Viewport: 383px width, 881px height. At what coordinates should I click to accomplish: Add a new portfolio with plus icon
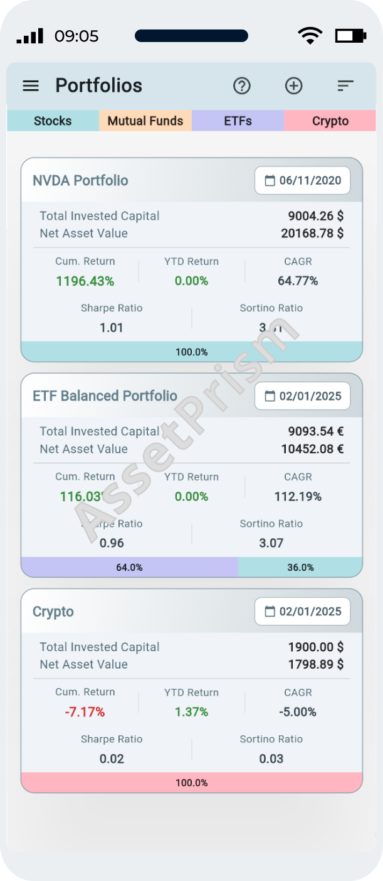294,86
